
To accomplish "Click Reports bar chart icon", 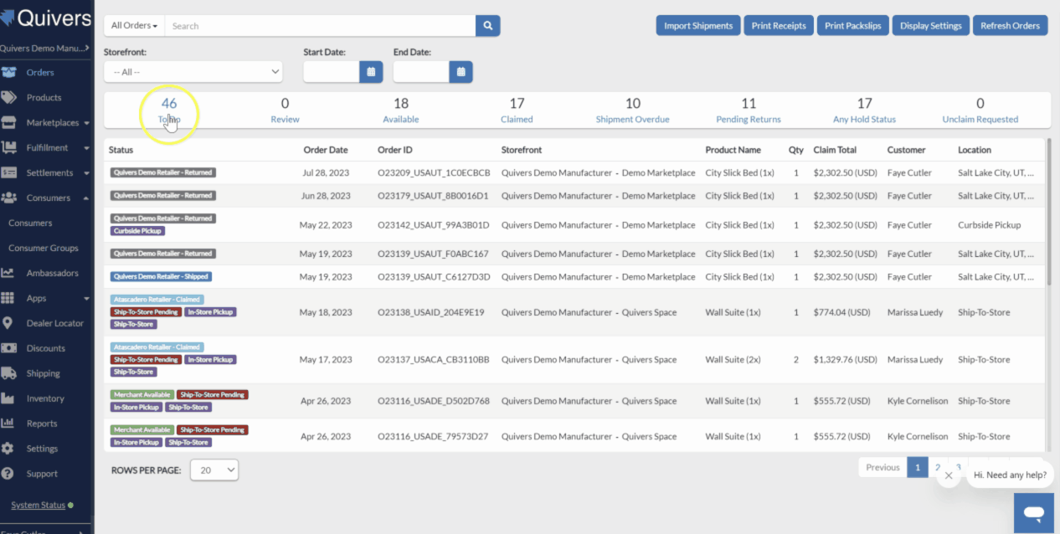I will coord(8,424).
